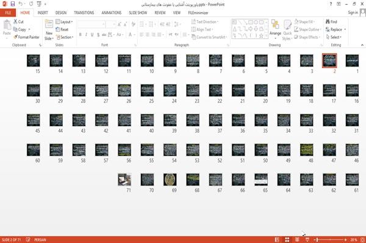Image resolution: width=366 pixels, height=243 pixels.
Task: Open the Select dropdown in Editing
Action: coord(334,37)
